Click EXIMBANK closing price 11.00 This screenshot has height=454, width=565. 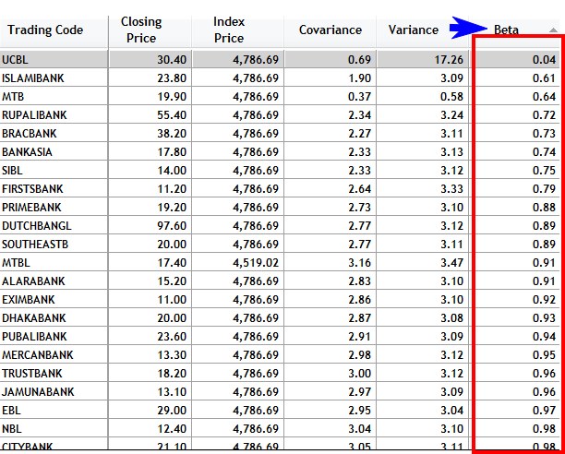172,300
